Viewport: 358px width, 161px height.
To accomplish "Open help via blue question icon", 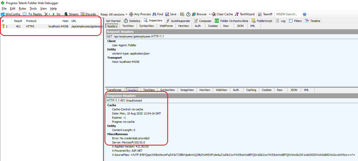I will (x=305, y=14).
